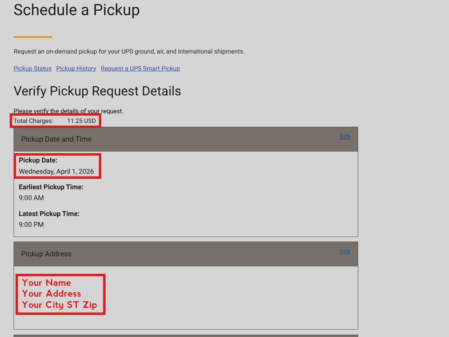This screenshot has height=337, width=449.
Task: Go to Pickup History
Action: point(76,69)
